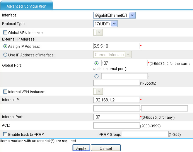Click the Apply button

[81, 148]
